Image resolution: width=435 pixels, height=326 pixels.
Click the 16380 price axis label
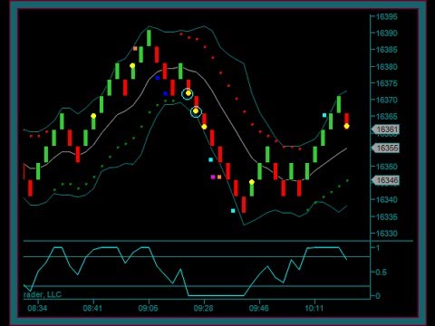coord(386,66)
